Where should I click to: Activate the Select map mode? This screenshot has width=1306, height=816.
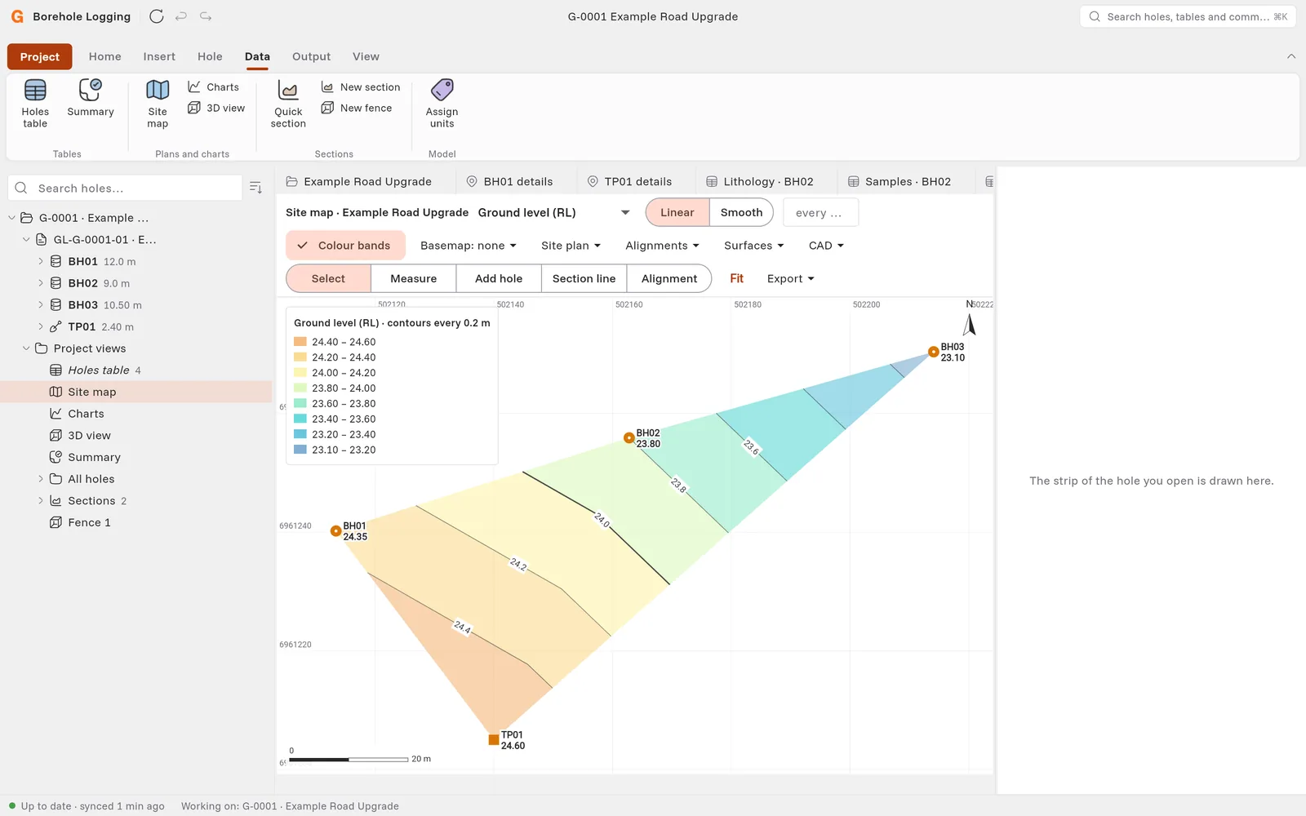click(x=328, y=278)
